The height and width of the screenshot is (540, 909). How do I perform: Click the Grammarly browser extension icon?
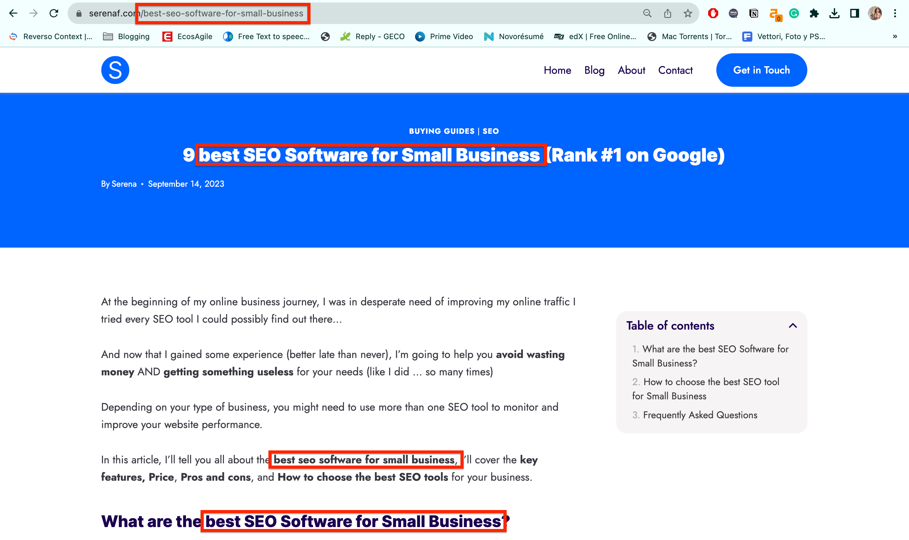[x=794, y=14]
